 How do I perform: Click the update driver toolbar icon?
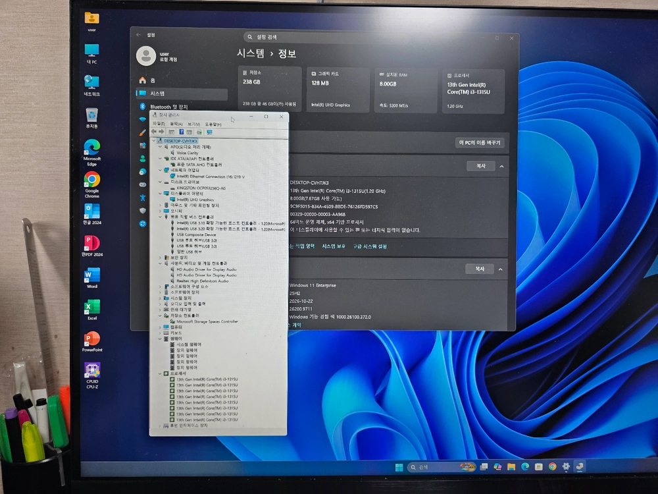[199, 132]
